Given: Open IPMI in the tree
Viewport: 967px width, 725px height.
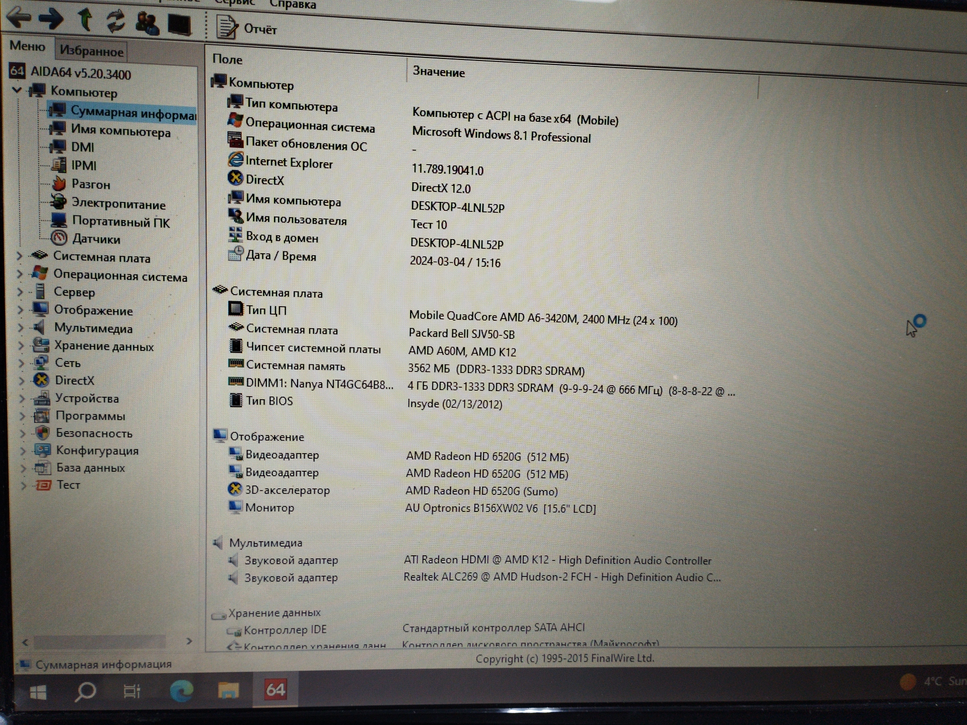Looking at the screenshot, I should tap(74, 165).
